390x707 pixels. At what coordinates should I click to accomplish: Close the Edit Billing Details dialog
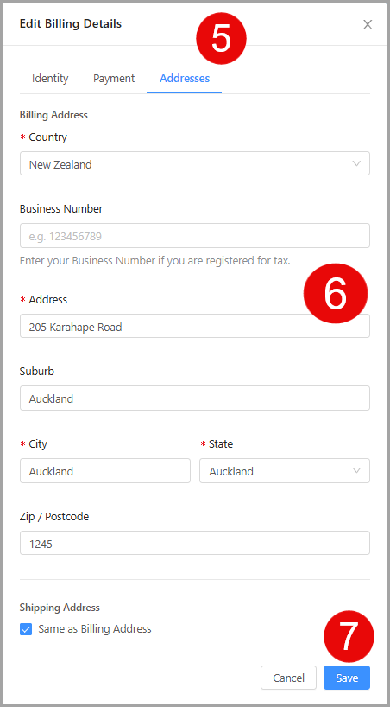pyautogui.click(x=368, y=25)
